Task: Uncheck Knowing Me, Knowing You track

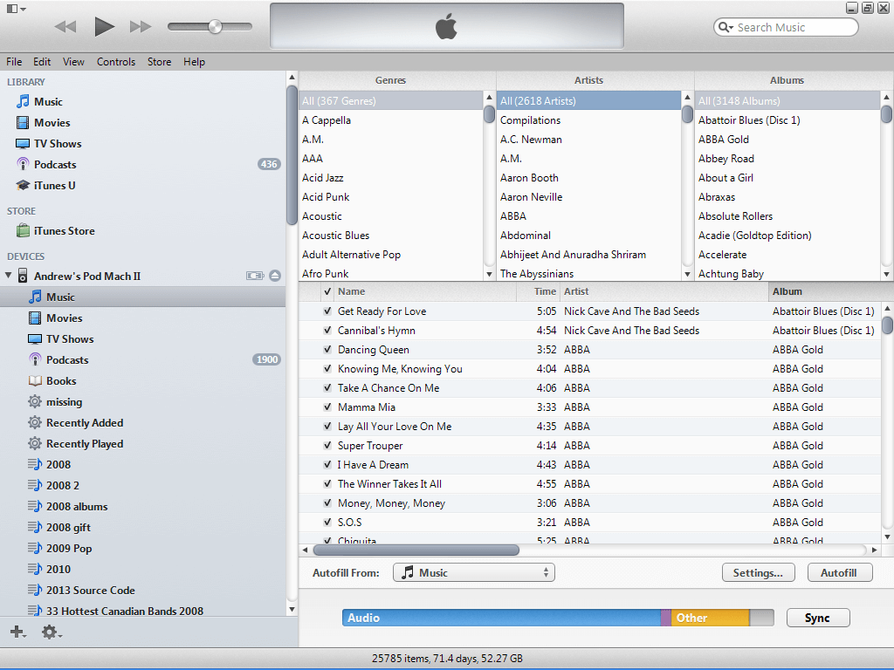Action: [327, 369]
